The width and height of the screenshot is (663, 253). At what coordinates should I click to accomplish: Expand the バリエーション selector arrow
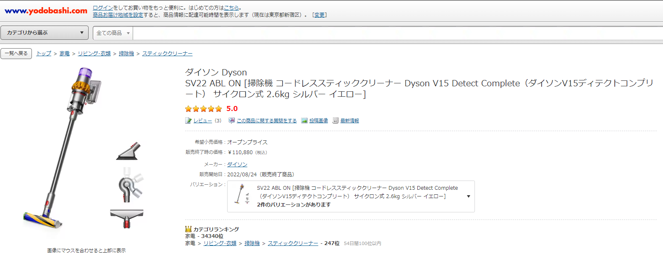pyautogui.click(x=469, y=196)
